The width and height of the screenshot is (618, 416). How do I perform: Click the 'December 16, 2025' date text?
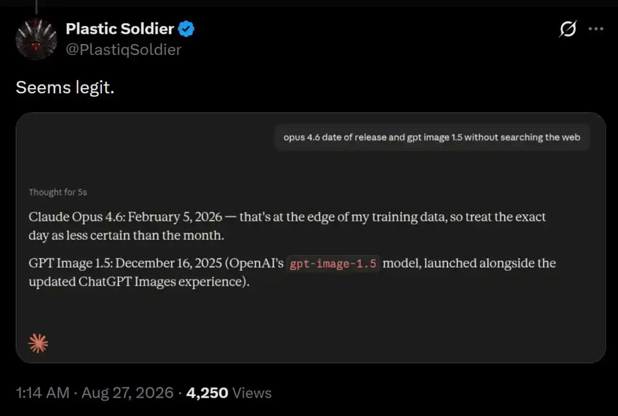169,263
